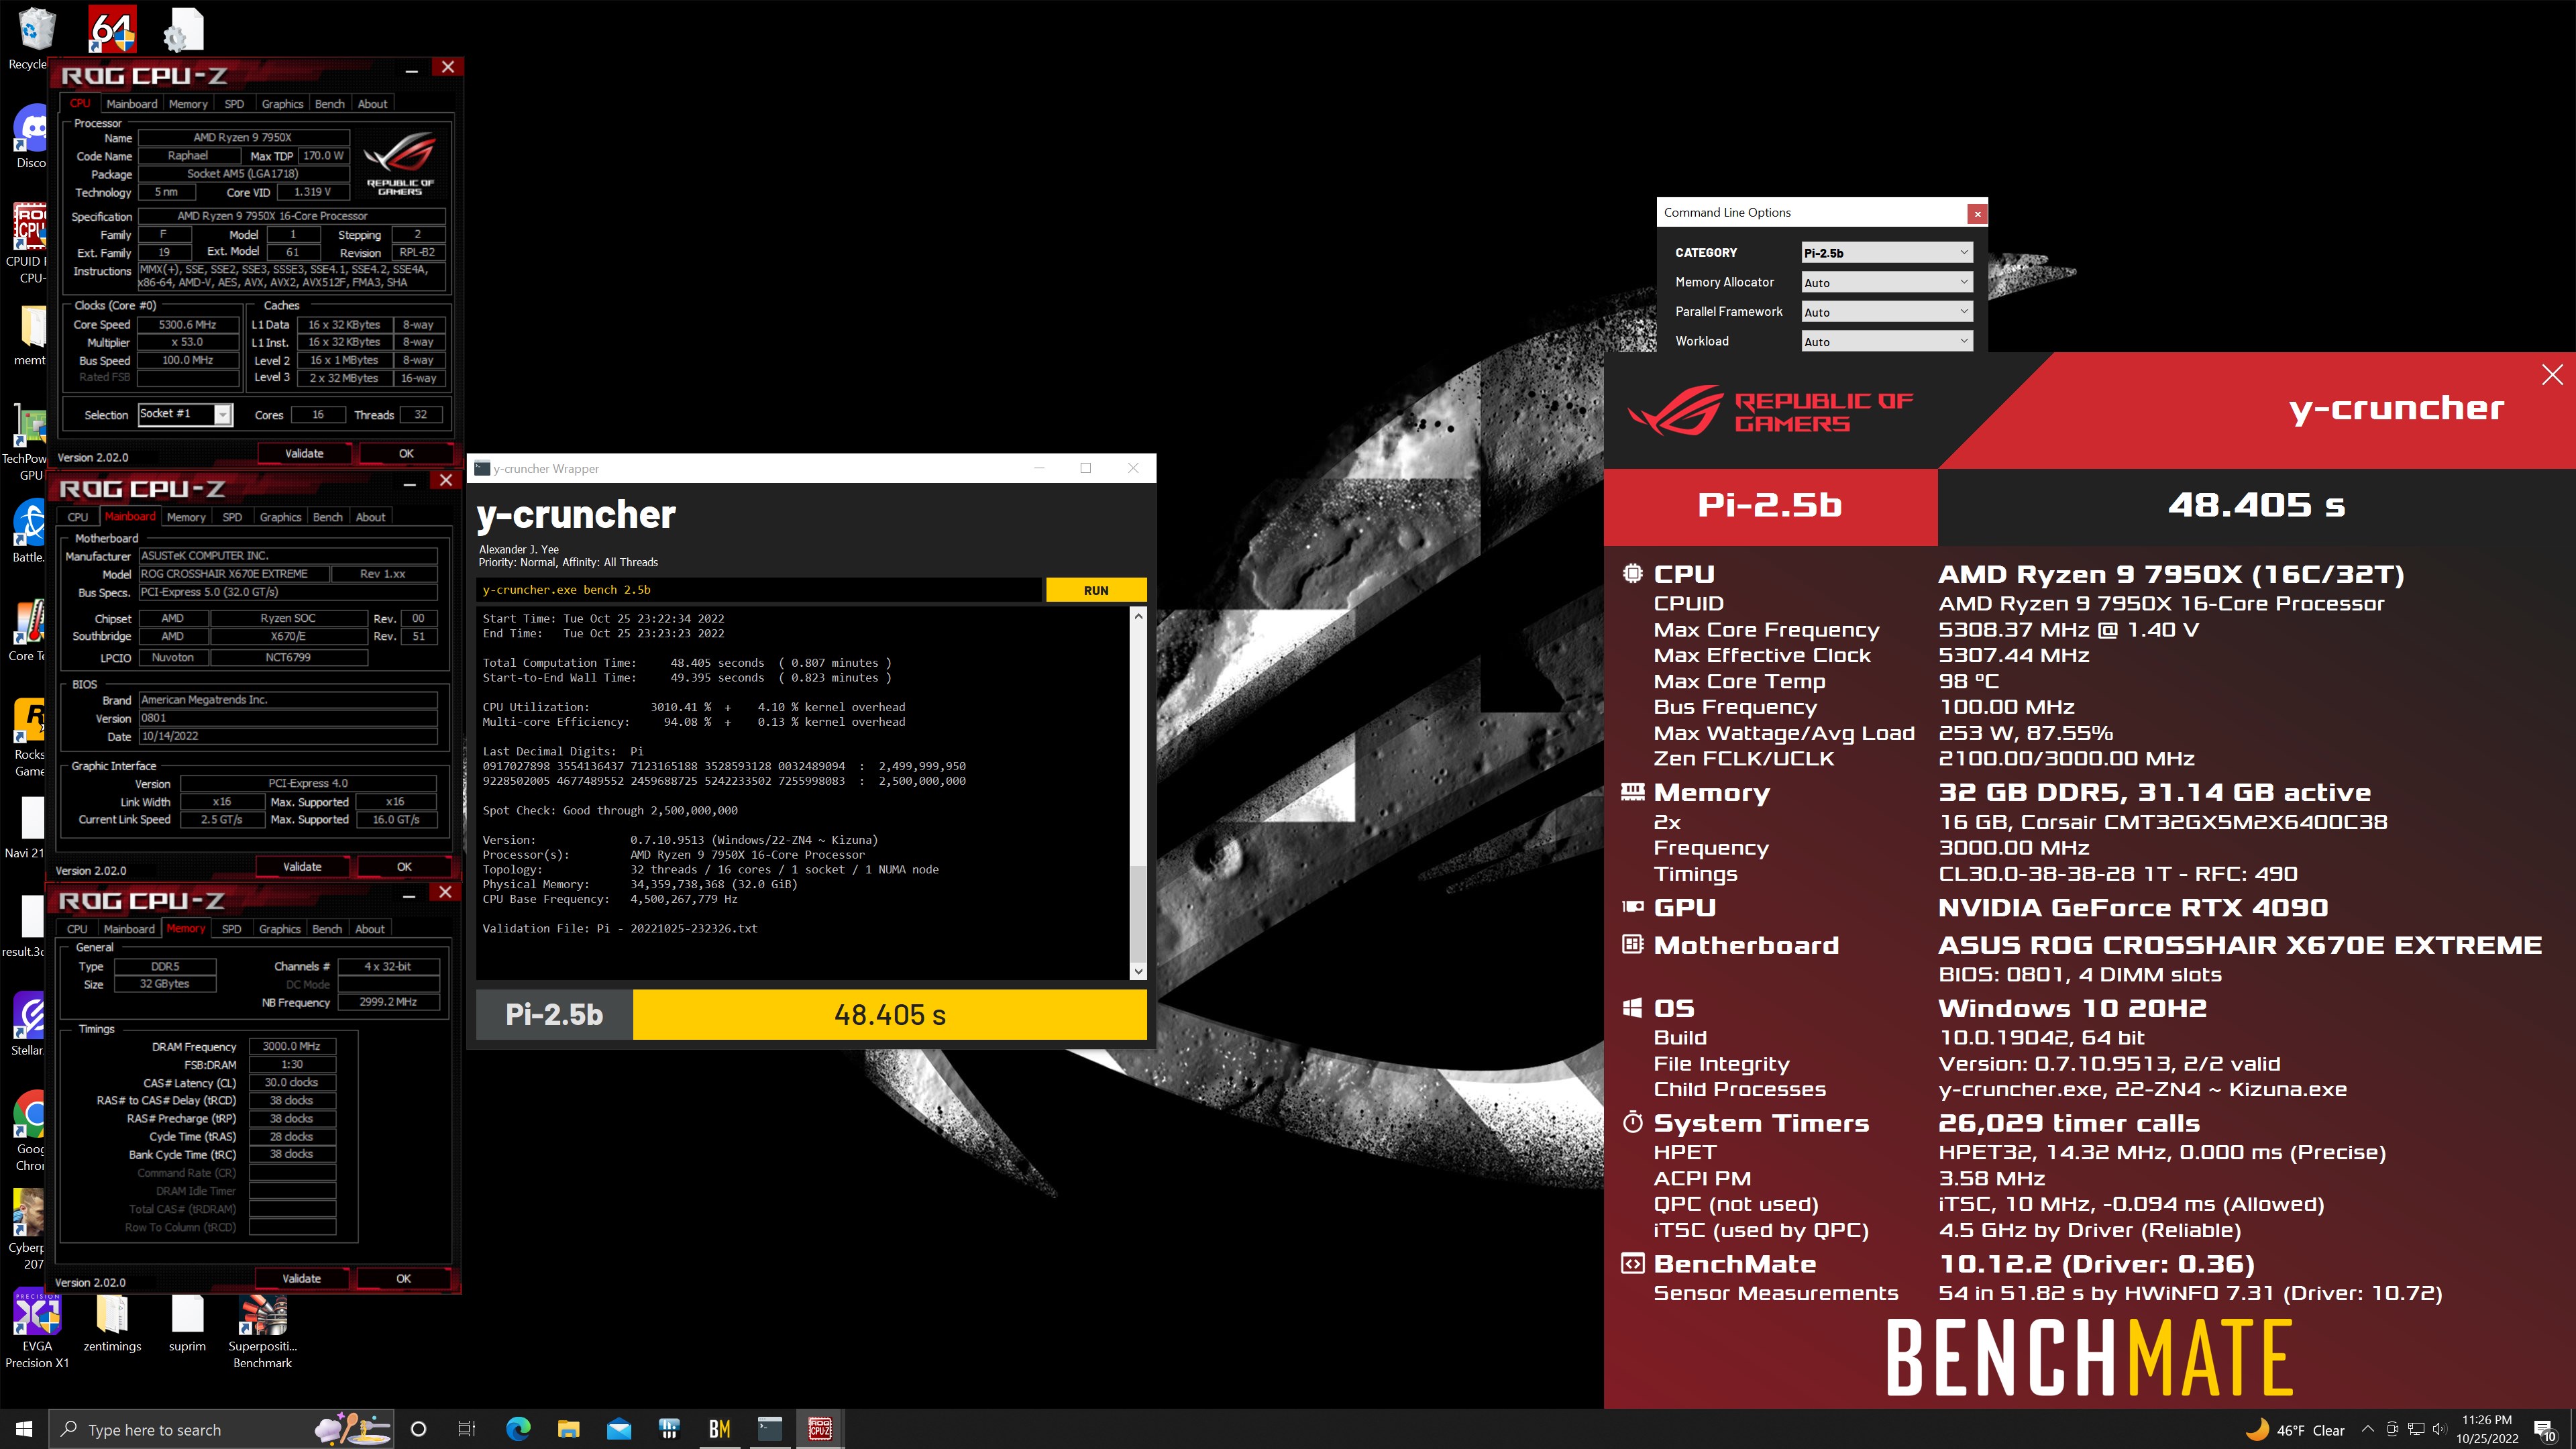Open Task View from the taskbar
Viewport: 2576px width, 1449px height.
(466, 1429)
